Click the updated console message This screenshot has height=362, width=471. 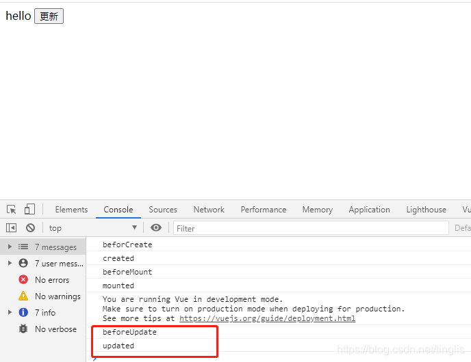(118, 346)
